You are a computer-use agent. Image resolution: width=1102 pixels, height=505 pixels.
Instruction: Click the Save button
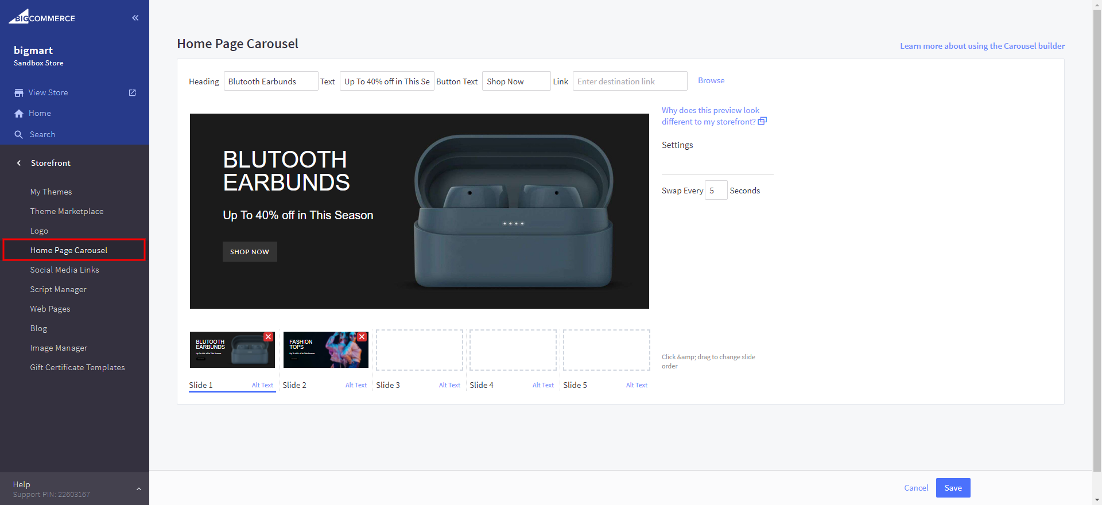tap(953, 488)
